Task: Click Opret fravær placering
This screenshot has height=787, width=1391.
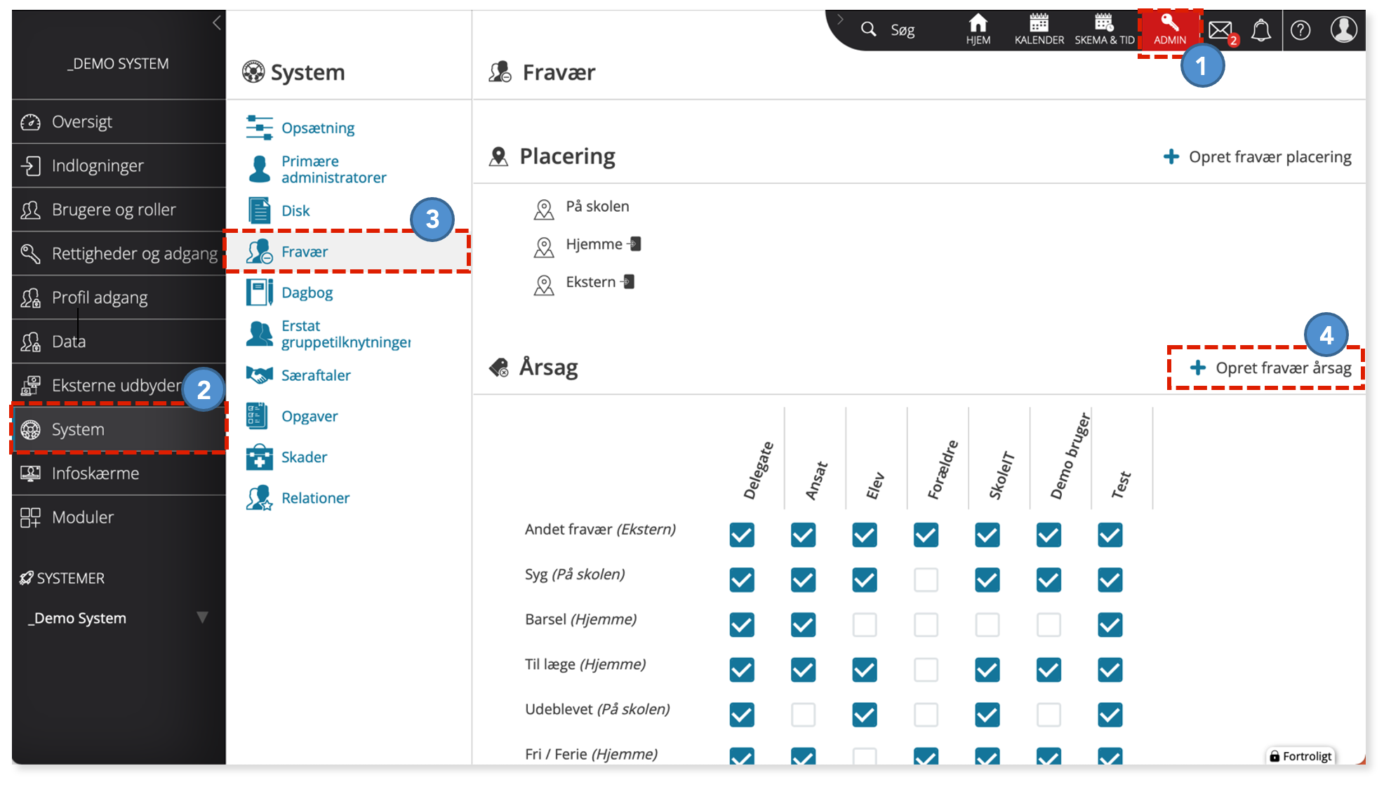Action: coord(1257,157)
